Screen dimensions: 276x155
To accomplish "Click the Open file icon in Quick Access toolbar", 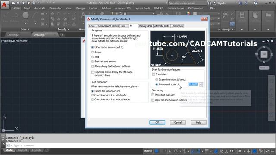I will pos(18,3).
